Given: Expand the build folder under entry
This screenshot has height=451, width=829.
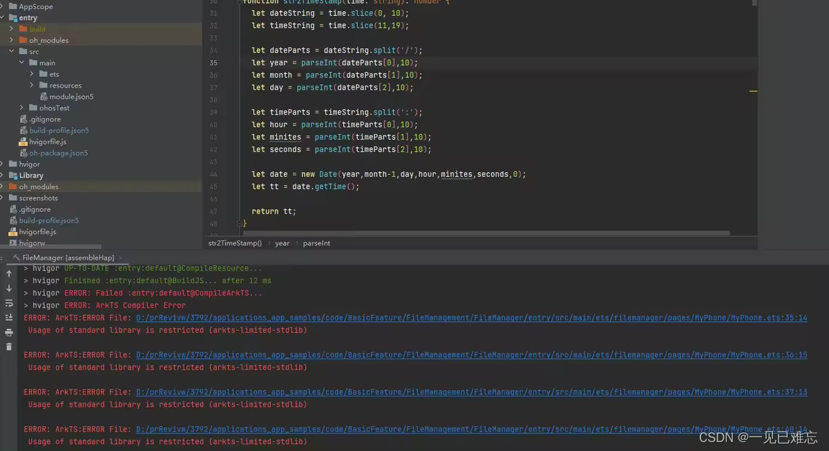Looking at the screenshot, I should (x=12, y=29).
